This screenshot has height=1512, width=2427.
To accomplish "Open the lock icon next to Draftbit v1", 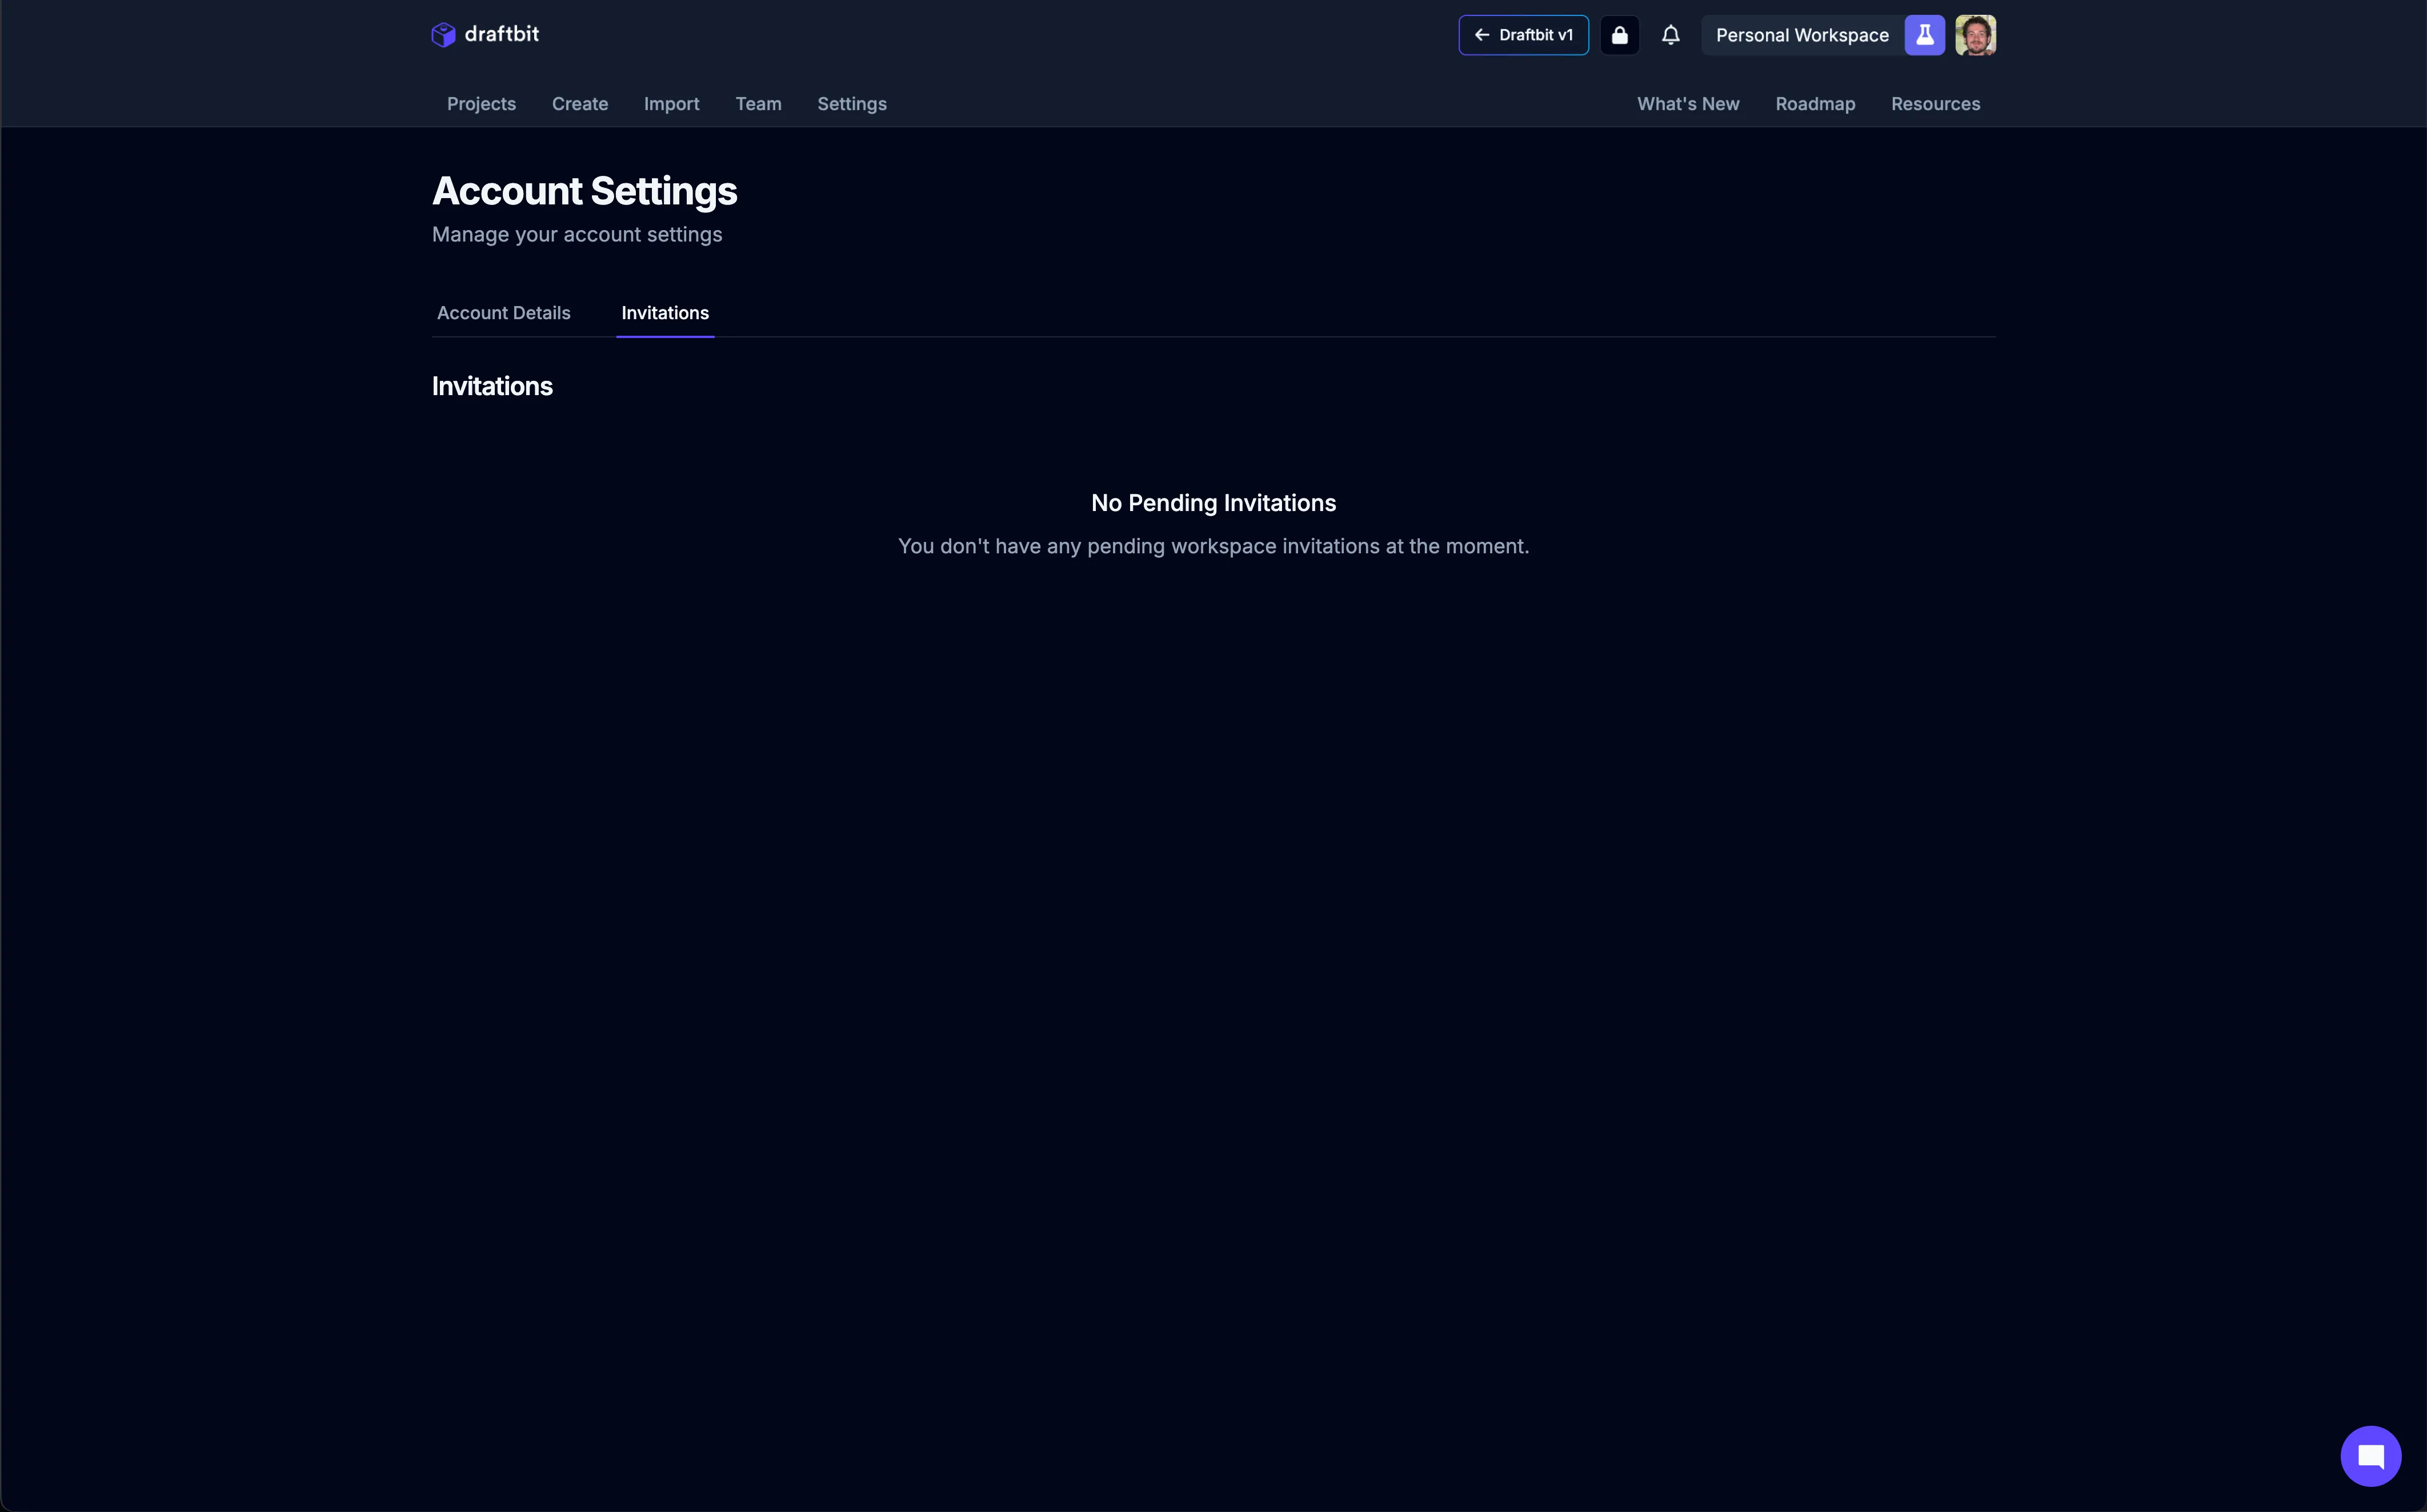I will (x=1620, y=34).
